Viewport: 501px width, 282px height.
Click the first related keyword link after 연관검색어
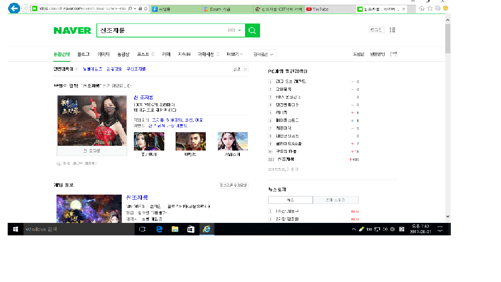(92, 69)
